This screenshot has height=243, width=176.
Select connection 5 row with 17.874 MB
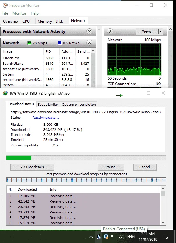[x=83, y=218]
